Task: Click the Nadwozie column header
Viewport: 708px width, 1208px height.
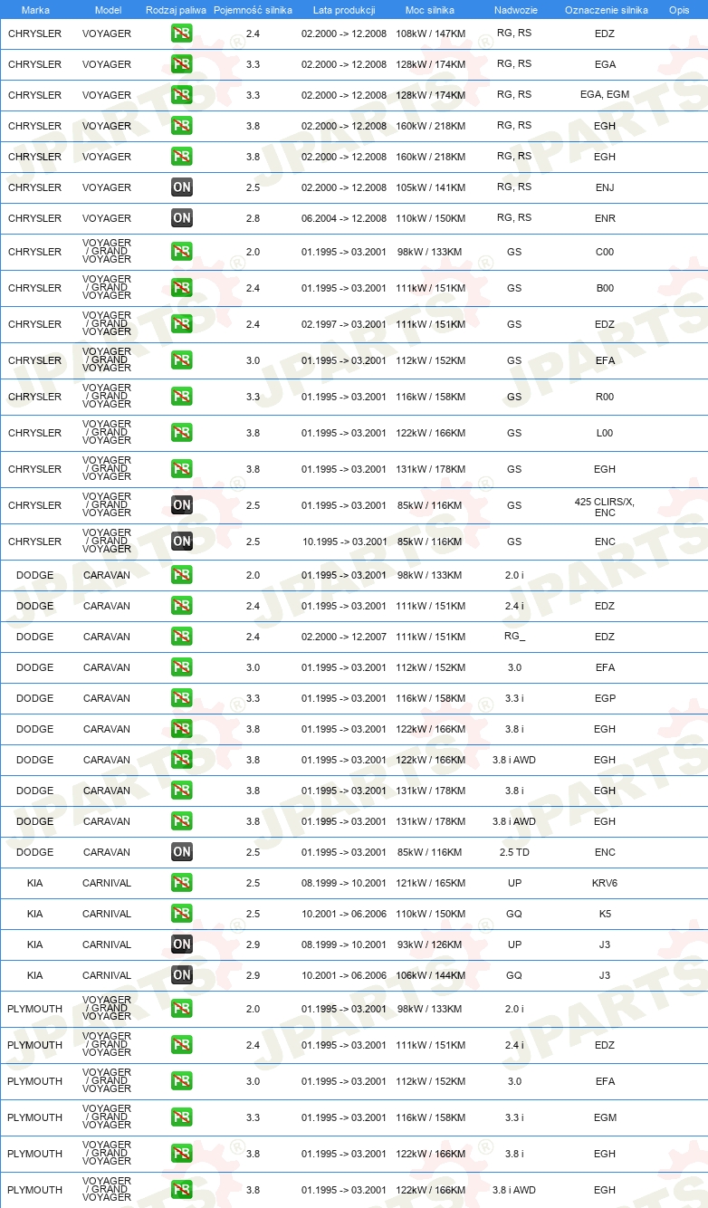Action: tap(515, 10)
